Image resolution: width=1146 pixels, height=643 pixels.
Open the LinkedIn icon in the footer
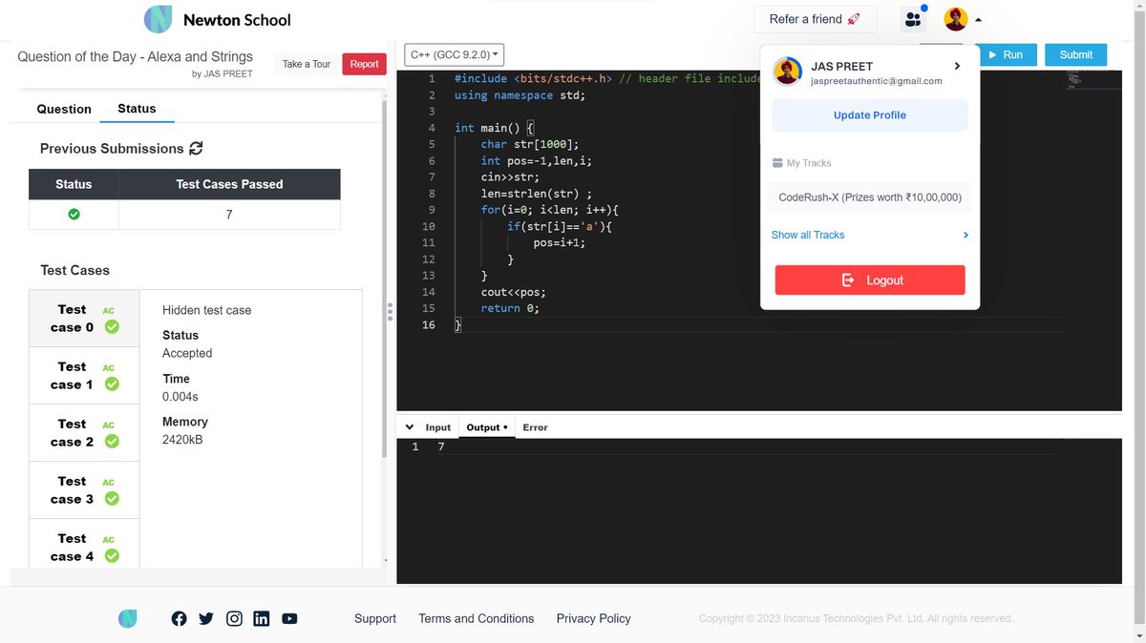click(261, 618)
